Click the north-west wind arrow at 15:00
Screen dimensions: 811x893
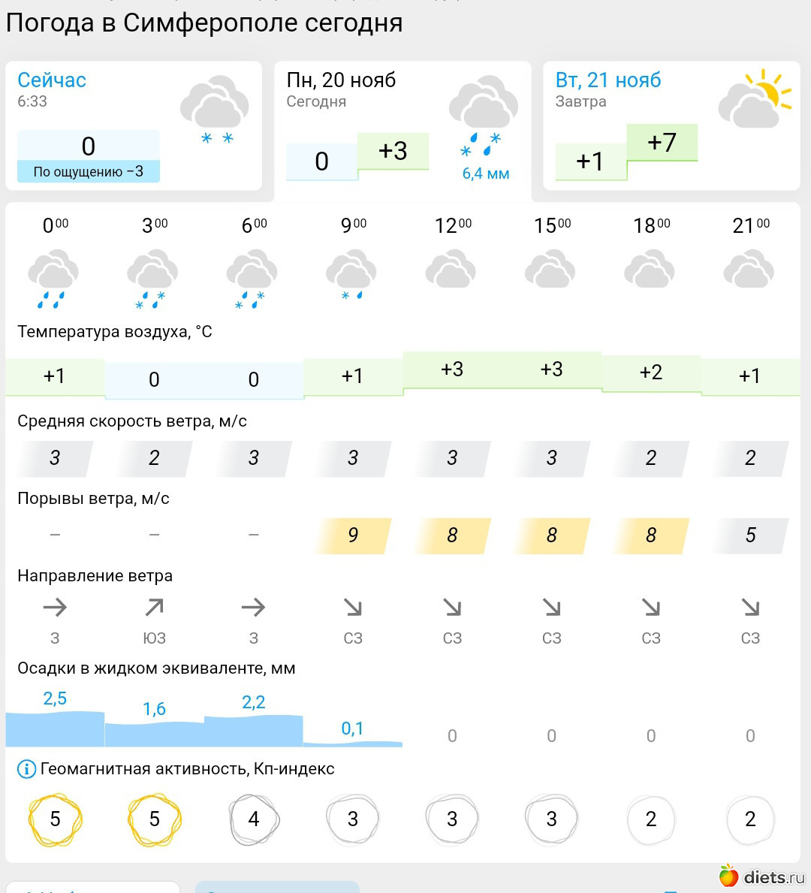click(551, 607)
